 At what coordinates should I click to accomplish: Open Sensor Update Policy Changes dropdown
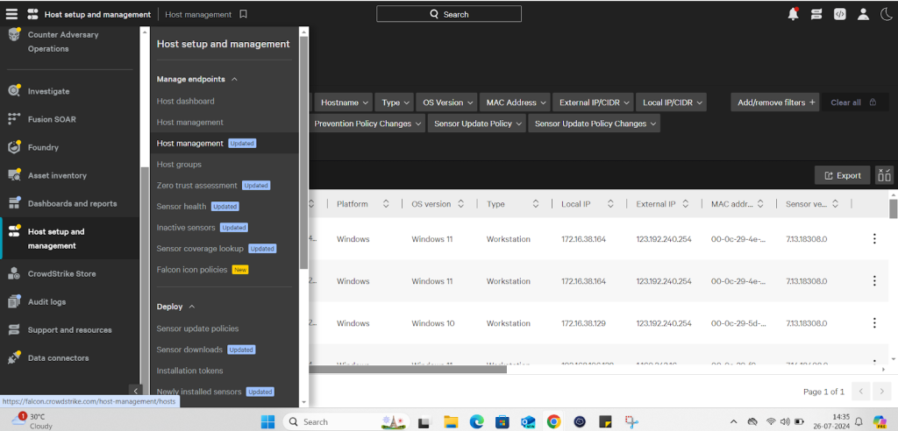(x=594, y=124)
